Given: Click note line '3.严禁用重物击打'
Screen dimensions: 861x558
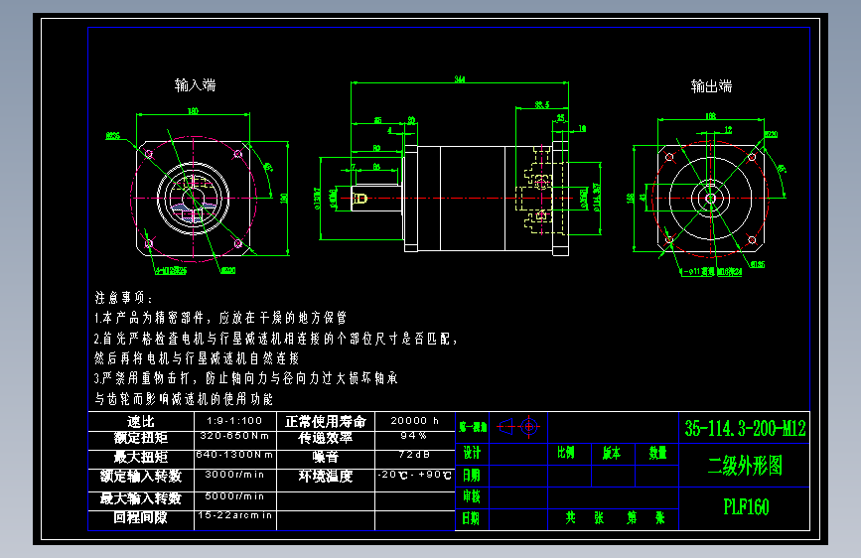Looking at the screenshot, I should 245,378.
